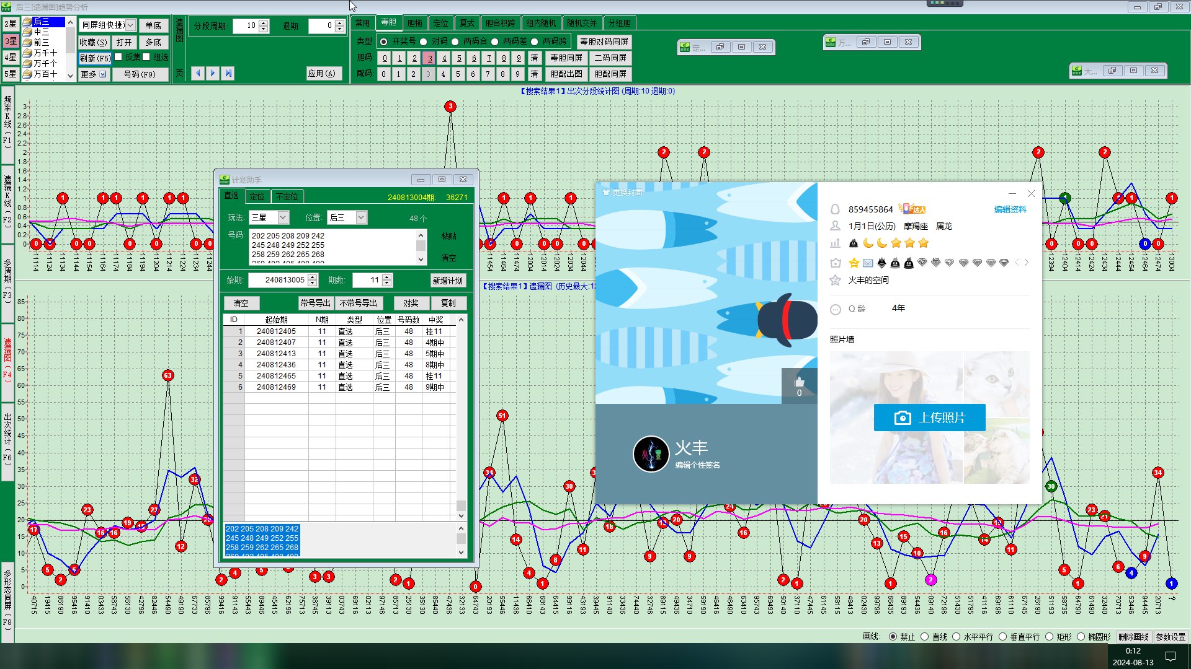Select the 两码跨 radio button
1191x669 pixels.
[x=534, y=42]
